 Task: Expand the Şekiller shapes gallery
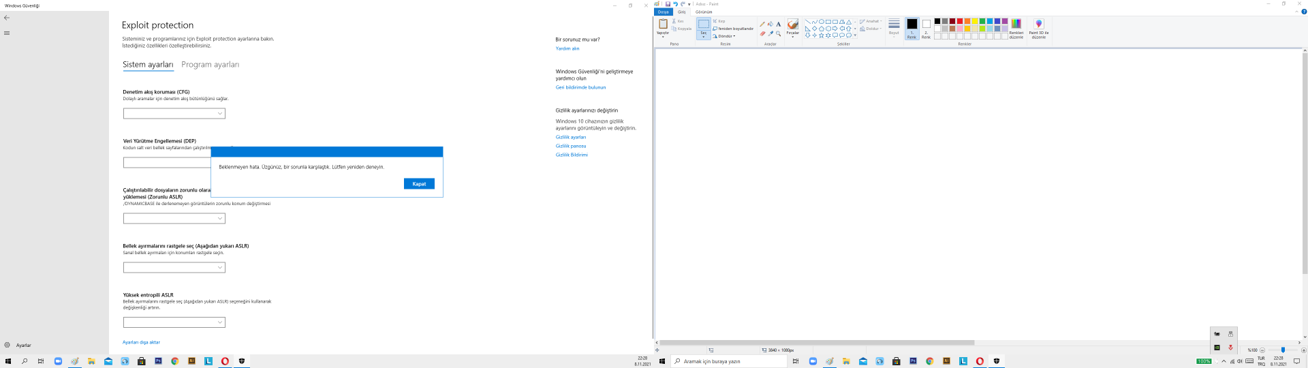(x=855, y=35)
